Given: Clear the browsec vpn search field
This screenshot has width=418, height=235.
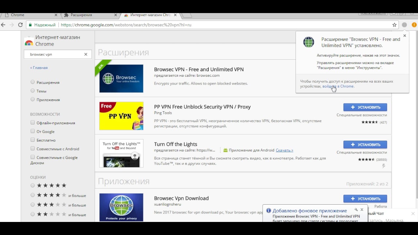Looking at the screenshot, I should pos(86,55).
